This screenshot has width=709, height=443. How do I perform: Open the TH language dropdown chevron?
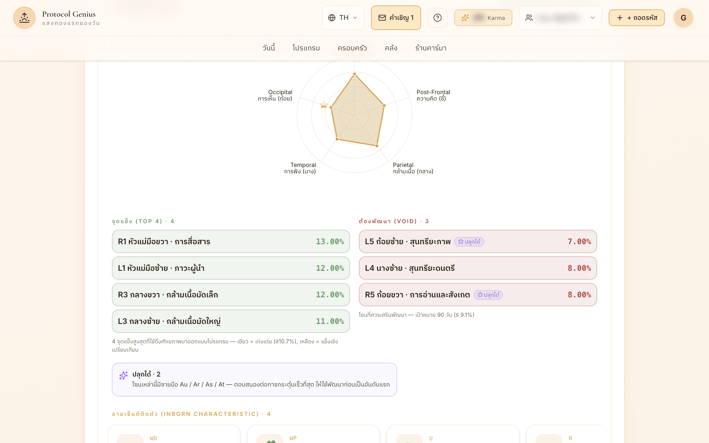point(355,18)
